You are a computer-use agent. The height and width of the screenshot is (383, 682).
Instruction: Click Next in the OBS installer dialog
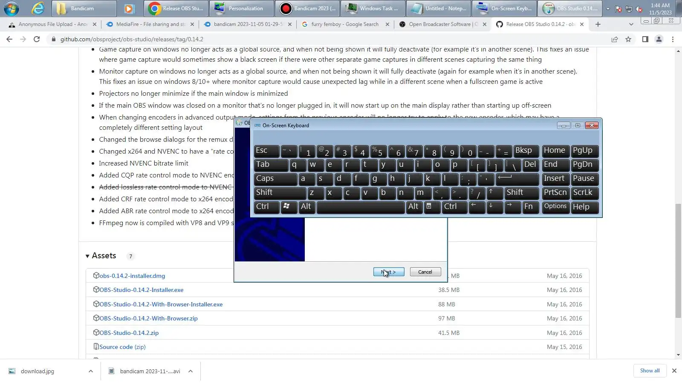(x=389, y=272)
